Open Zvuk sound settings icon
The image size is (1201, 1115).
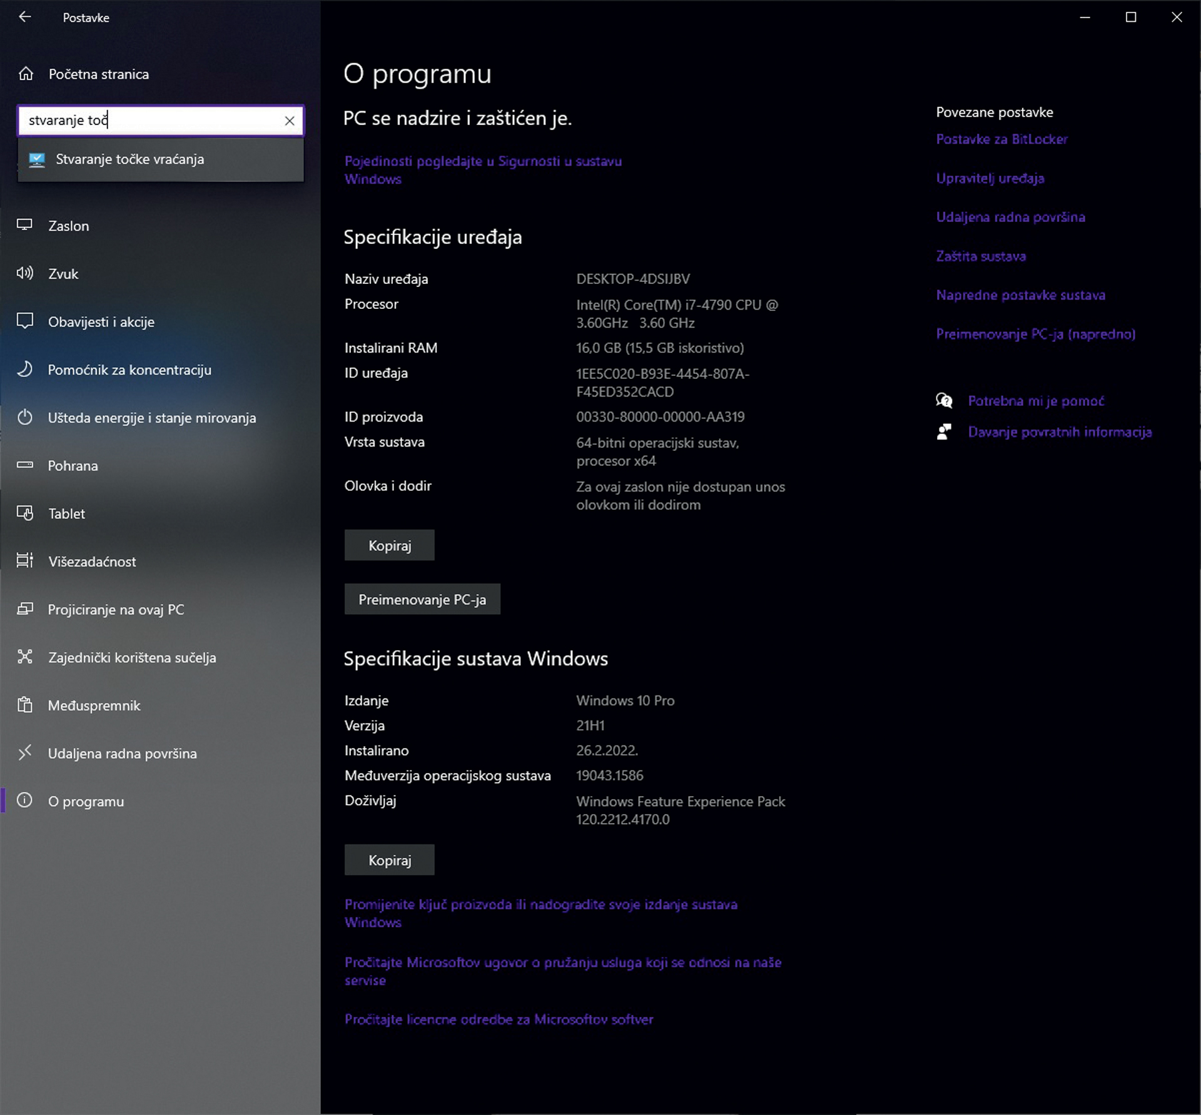25,273
